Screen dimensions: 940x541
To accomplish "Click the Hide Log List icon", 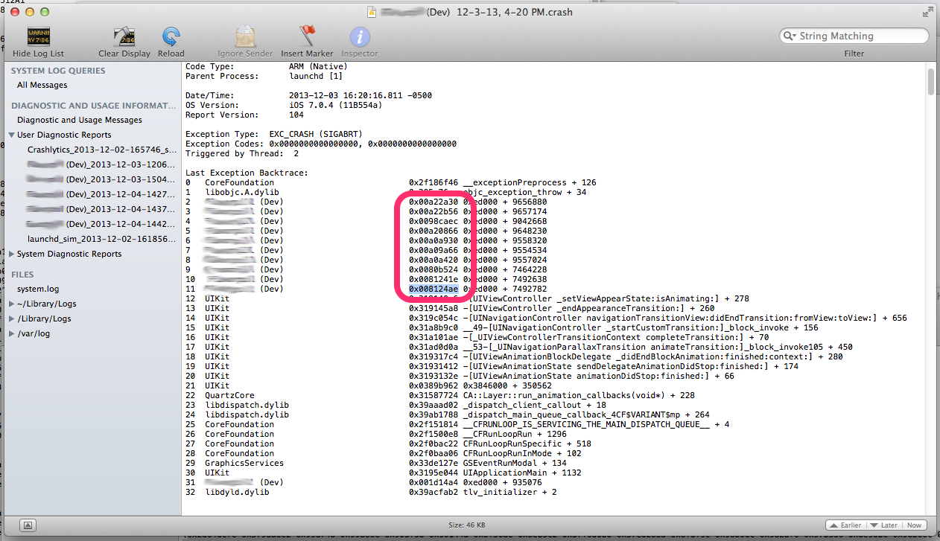I will [38, 36].
